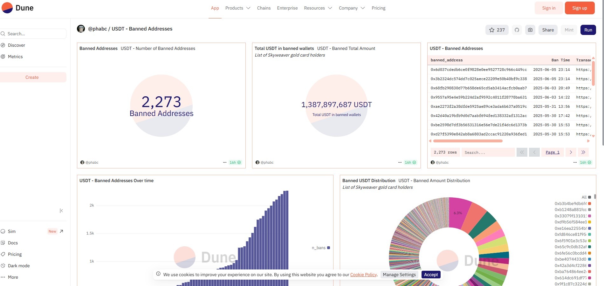Viewport: 604px width, 286px height.
Task: Click 16h refresh badge on table widget
Action: pos(586,162)
